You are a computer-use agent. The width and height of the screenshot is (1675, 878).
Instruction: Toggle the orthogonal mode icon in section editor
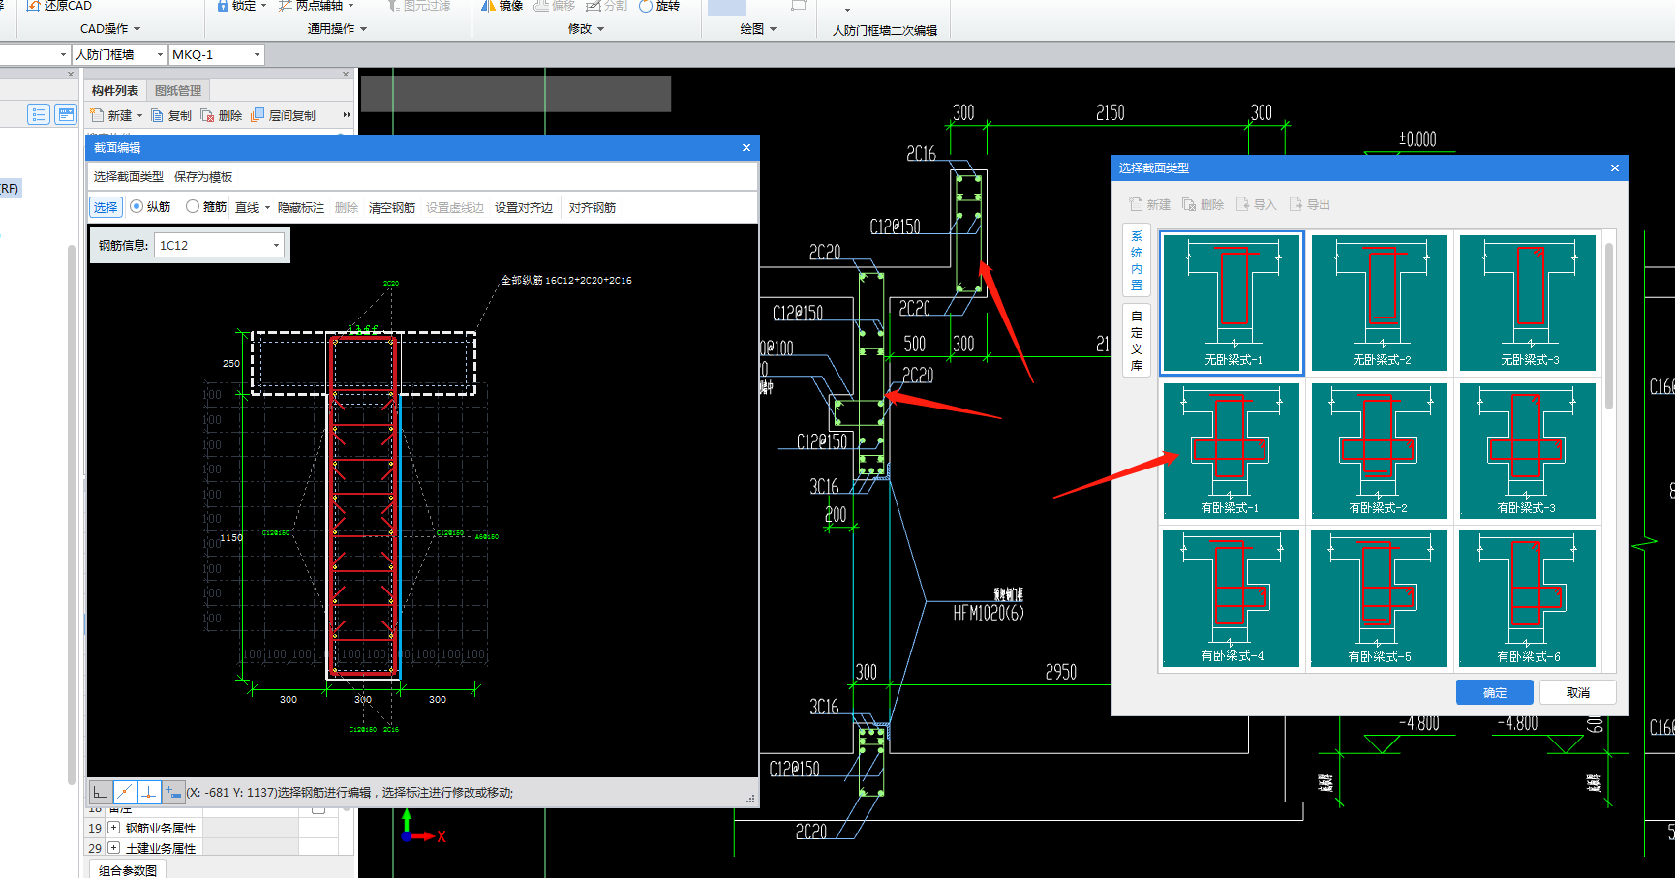pos(101,793)
